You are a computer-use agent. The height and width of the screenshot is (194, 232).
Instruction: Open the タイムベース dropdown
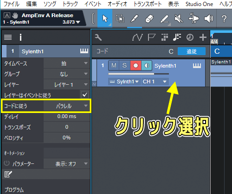tap(67, 63)
